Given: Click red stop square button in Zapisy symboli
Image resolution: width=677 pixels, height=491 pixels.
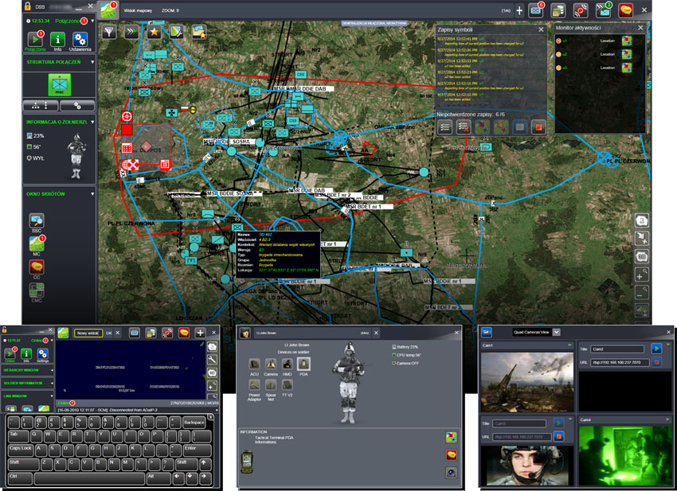Looking at the screenshot, I should [x=538, y=127].
